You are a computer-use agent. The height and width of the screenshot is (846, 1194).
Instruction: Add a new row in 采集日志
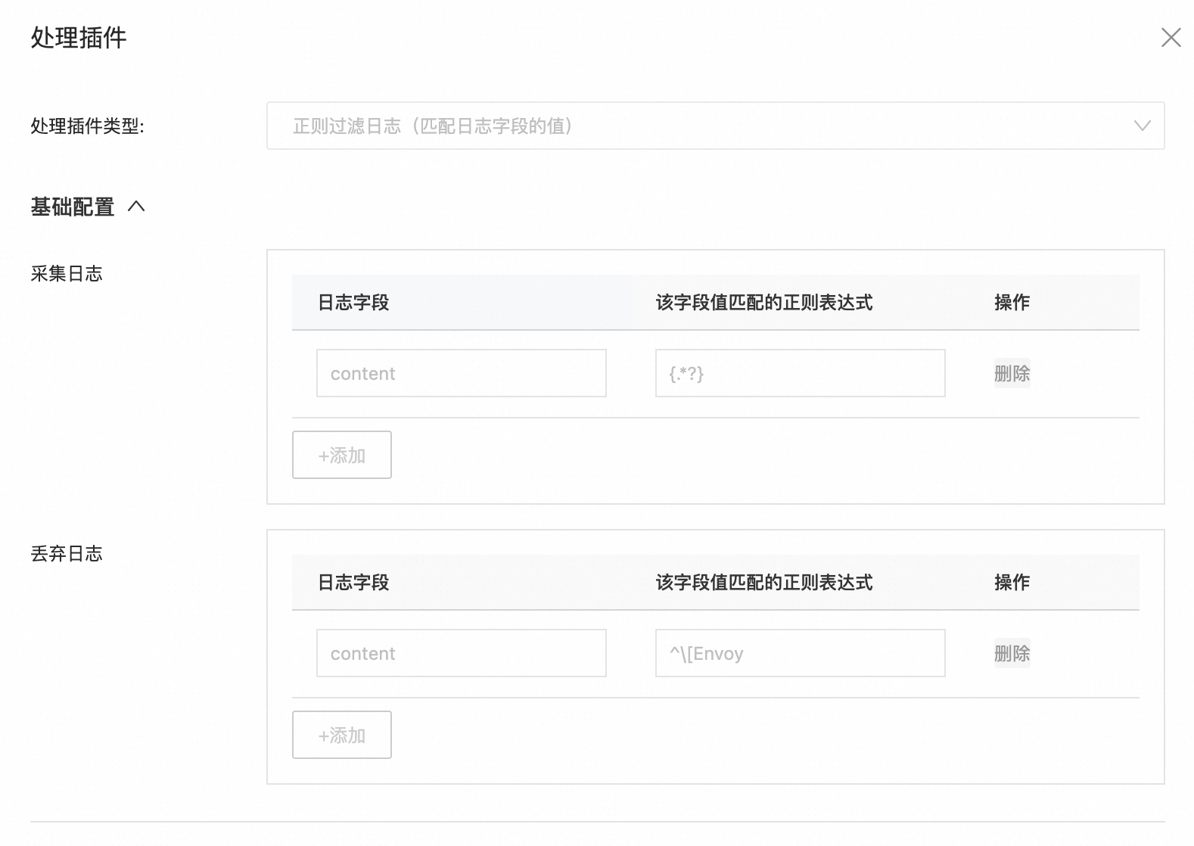(x=341, y=455)
